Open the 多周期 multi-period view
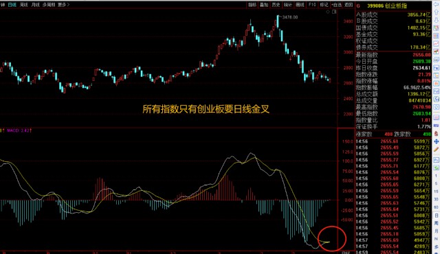 (x=49, y=5)
